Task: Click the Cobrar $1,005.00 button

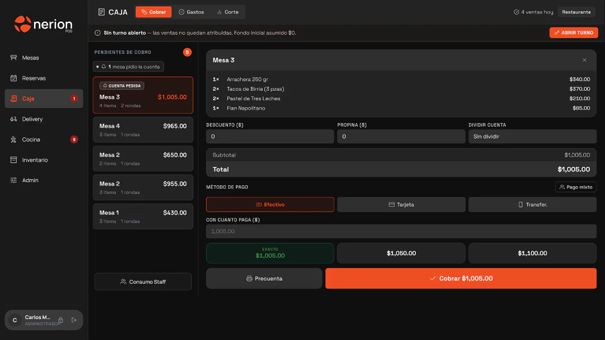Action: click(x=461, y=278)
